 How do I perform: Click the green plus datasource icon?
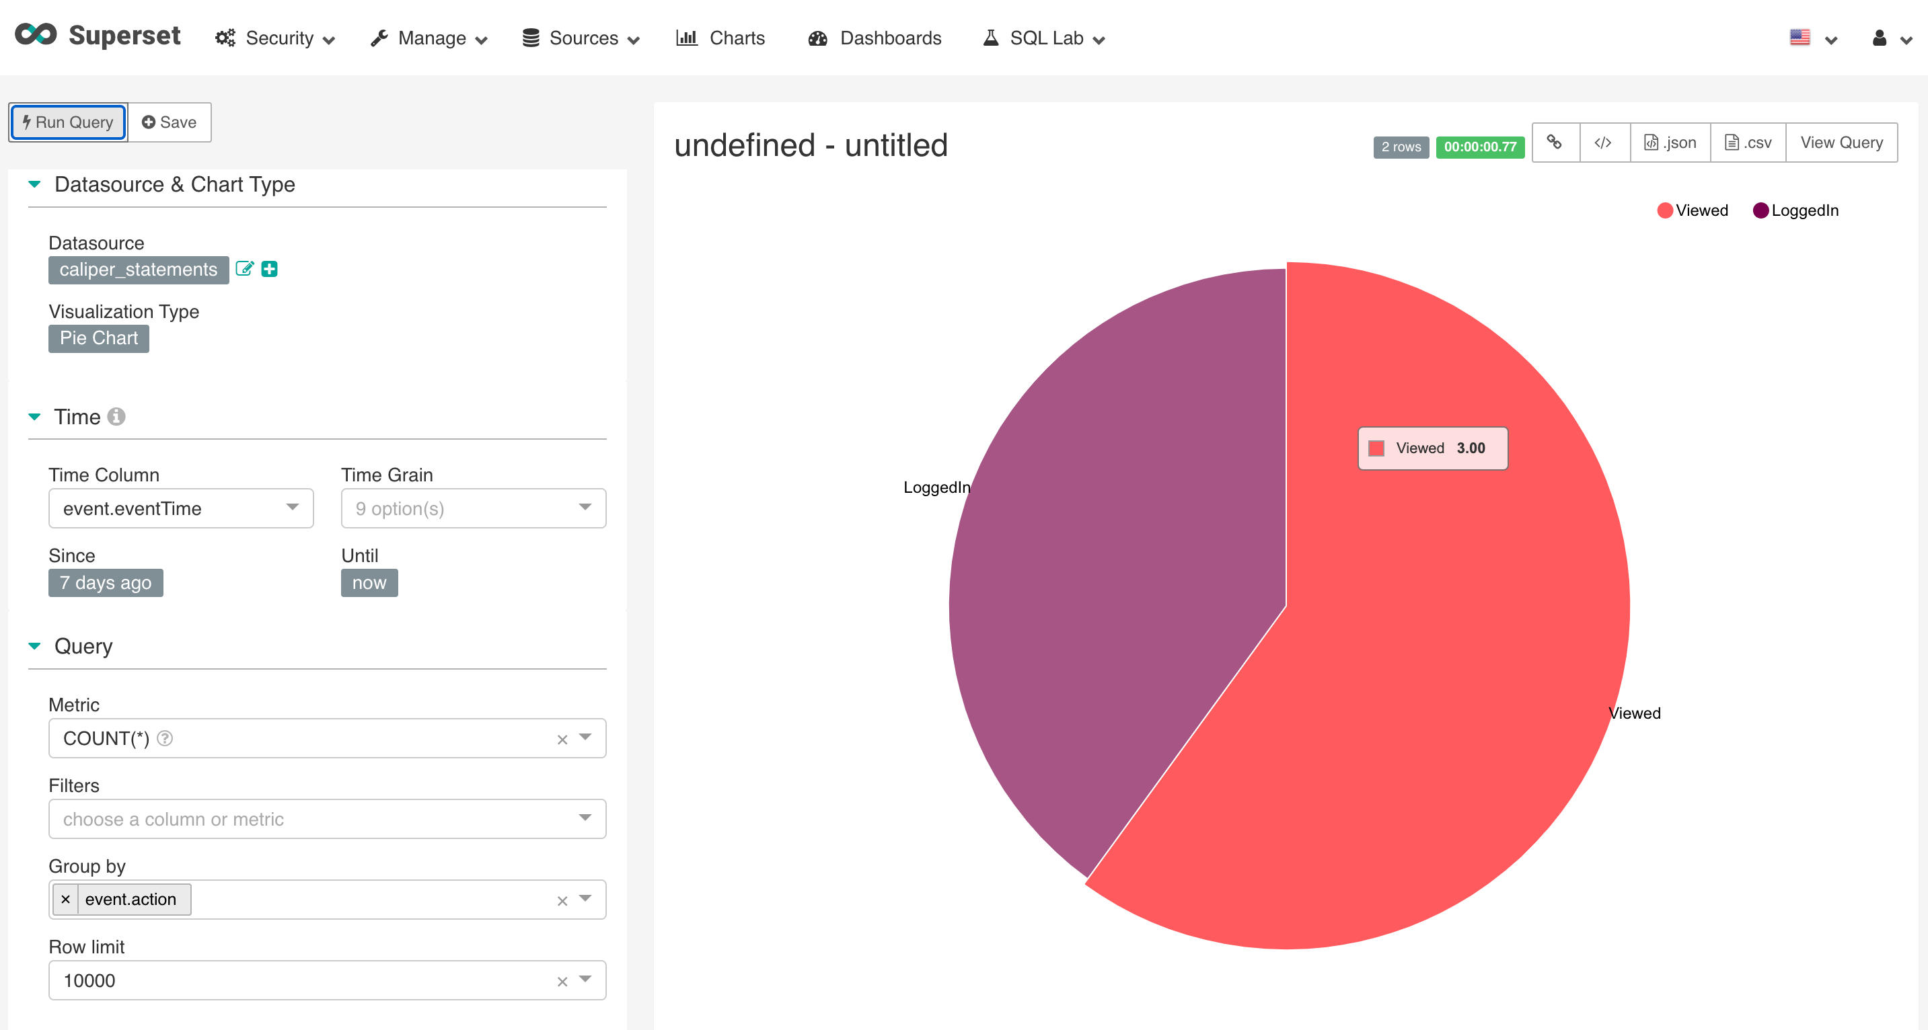coord(270,270)
